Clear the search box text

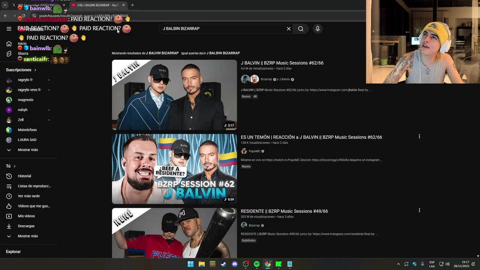[289, 29]
